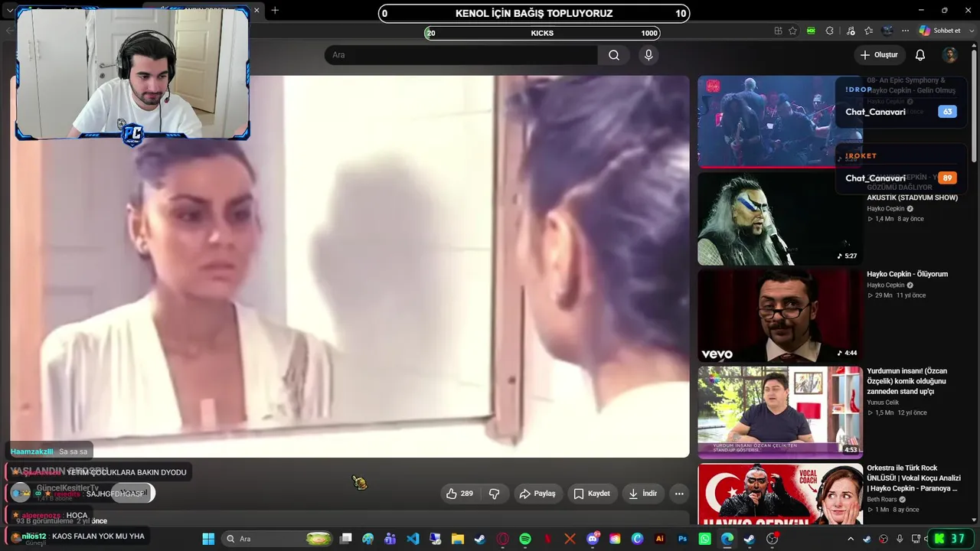Open Yurdumun insanı Özcan Özçelik video title
980x551 pixels.
point(907,381)
